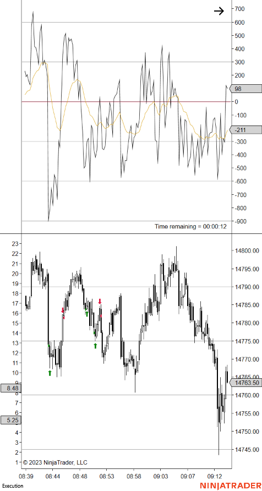
Task: Select the red sell arrow near 08:46
Action: (63, 310)
